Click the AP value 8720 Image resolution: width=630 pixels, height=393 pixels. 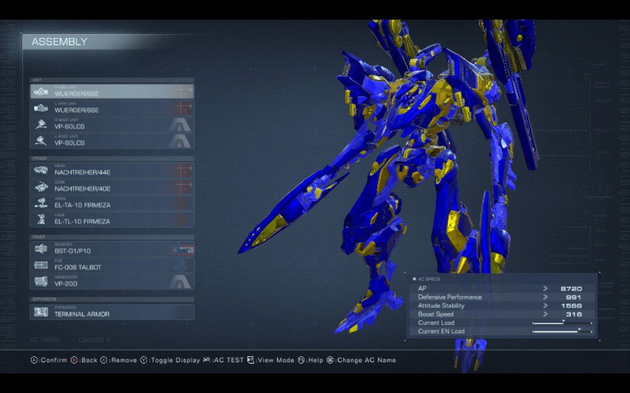coord(571,289)
